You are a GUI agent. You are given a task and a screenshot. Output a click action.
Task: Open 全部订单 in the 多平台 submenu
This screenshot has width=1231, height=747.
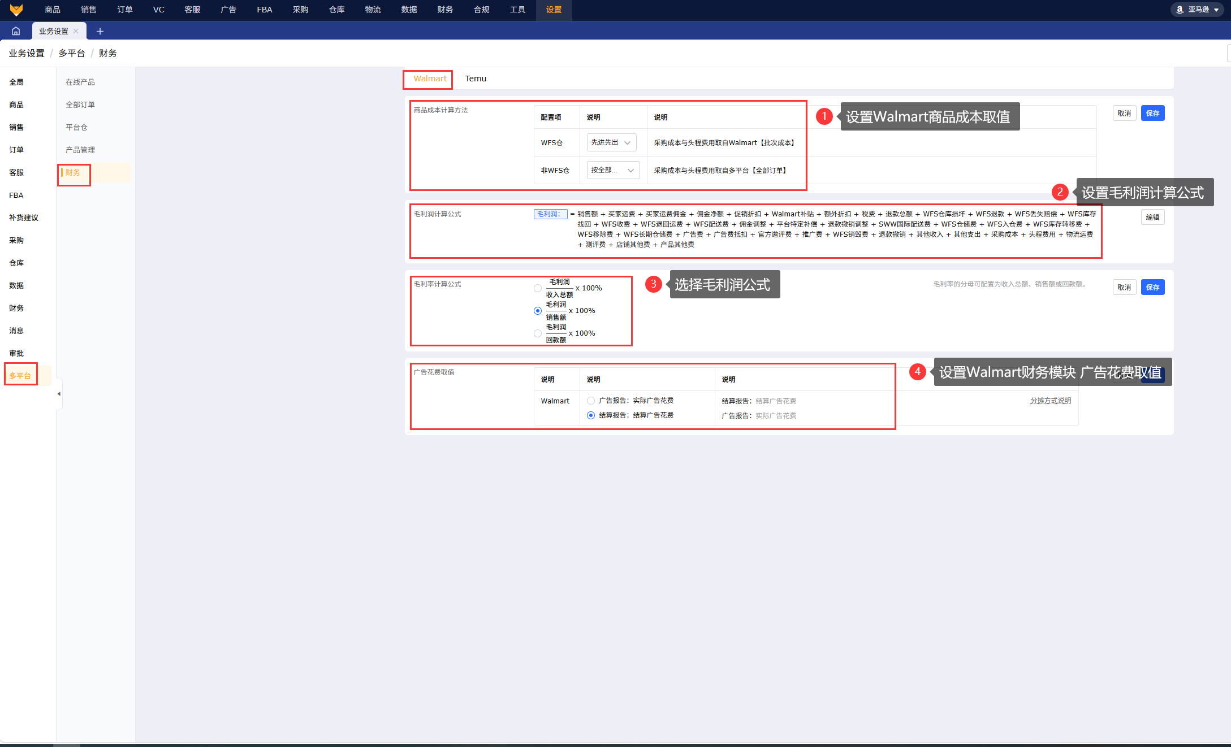pos(80,105)
